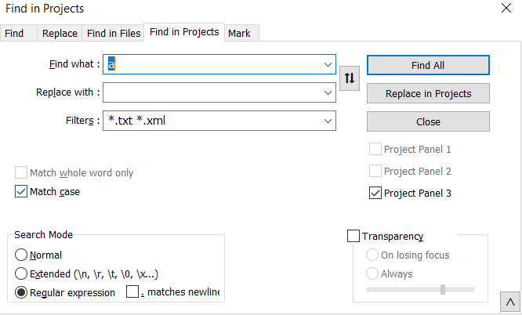Swap Find and Replace field contents
The height and width of the screenshot is (315, 522).
(350, 78)
